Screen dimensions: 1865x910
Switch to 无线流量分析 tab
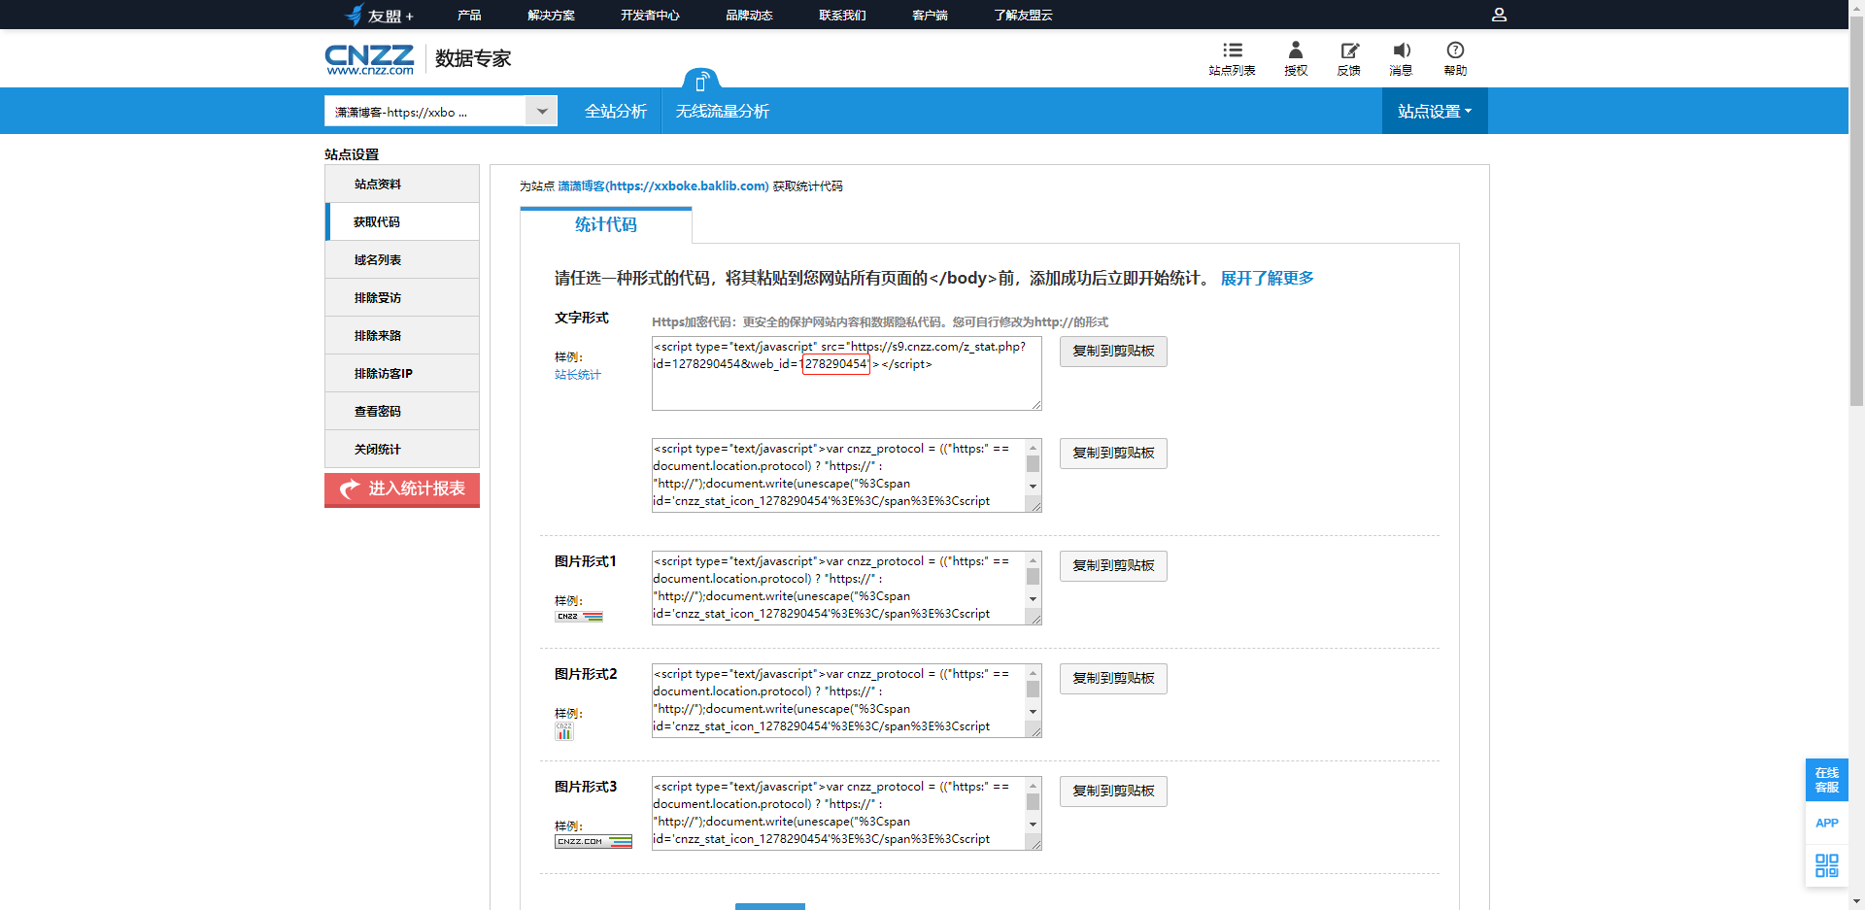[x=722, y=111]
